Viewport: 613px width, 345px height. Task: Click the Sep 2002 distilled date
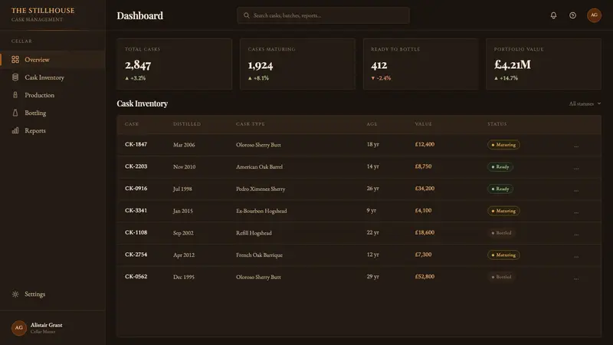tap(183, 233)
